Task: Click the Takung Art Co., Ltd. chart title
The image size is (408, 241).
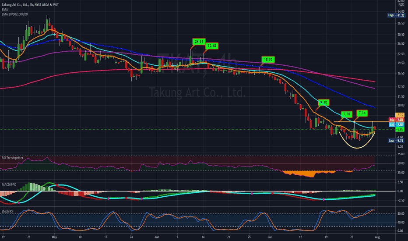Action: (x=30, y=5)
